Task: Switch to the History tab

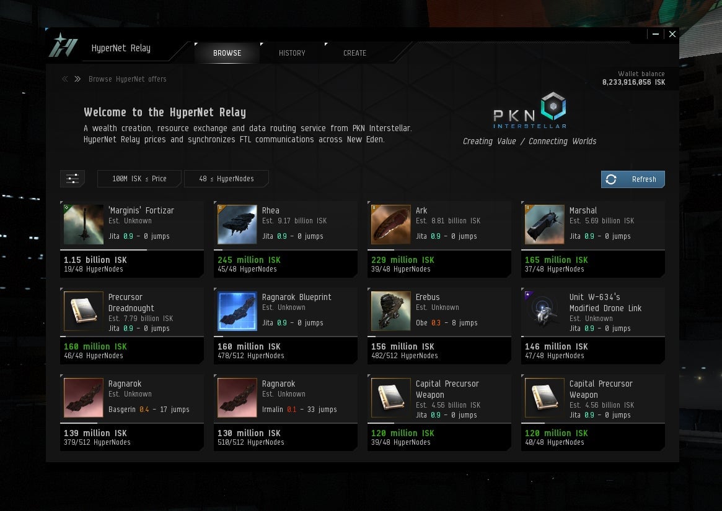Action: pos(292,53)
